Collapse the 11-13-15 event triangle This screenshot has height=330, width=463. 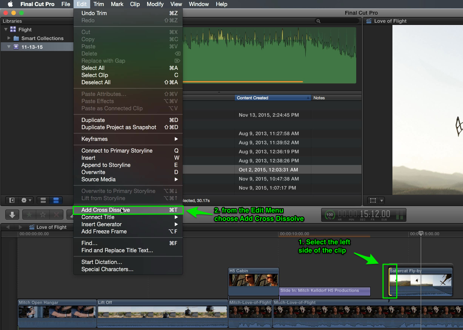[x=9, y=47]
